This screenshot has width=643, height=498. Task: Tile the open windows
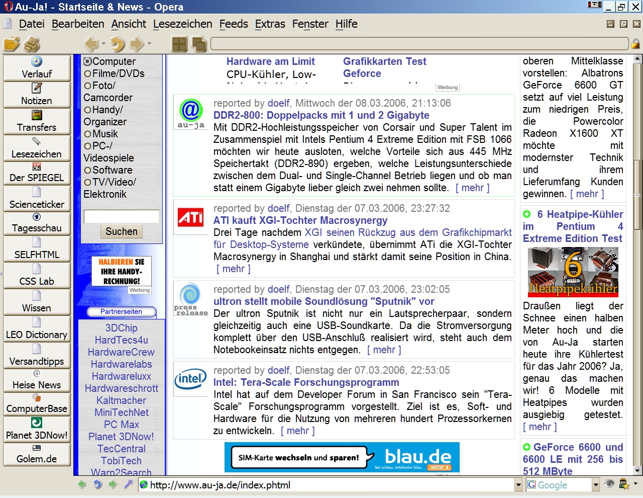(179, 44)
